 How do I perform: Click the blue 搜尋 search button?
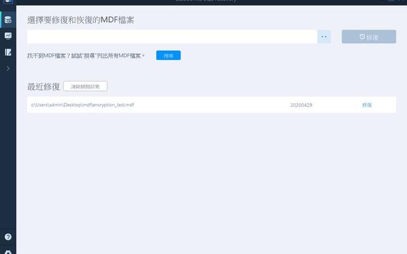coord(168,55)
